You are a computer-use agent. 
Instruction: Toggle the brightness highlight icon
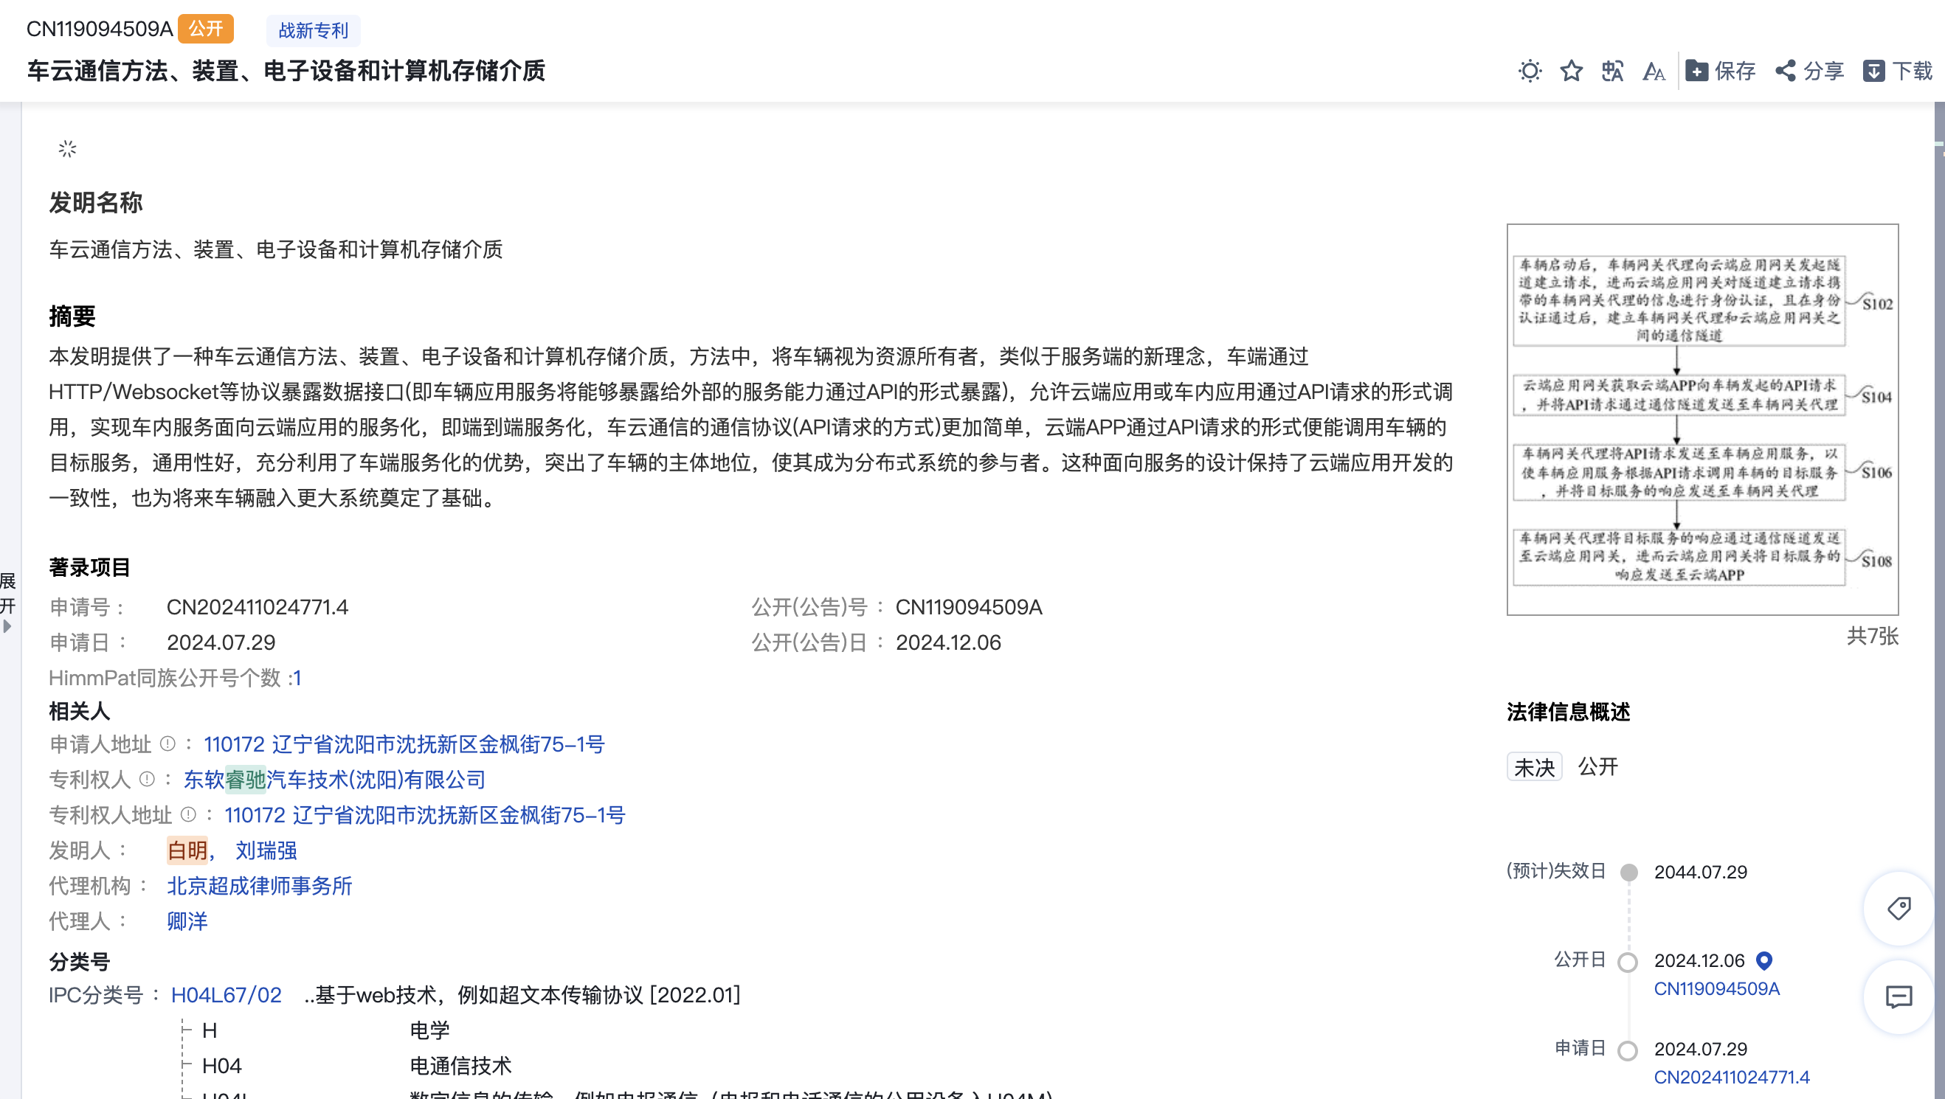click(1530, 71)
